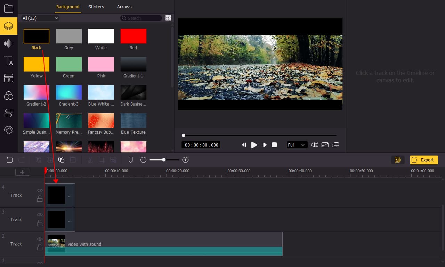445x267 pixels.
Task: Open the Arrows tab
Action: click(x=124, y=7)
